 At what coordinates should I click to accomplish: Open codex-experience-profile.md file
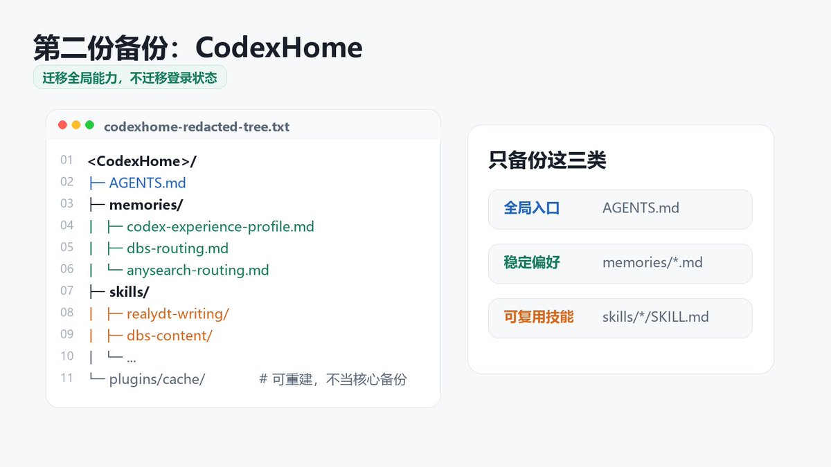click(220, 226)
